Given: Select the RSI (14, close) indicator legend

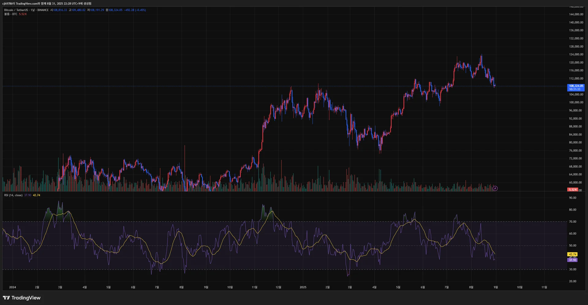Looking at the screenshot, I should pos(13,195).
